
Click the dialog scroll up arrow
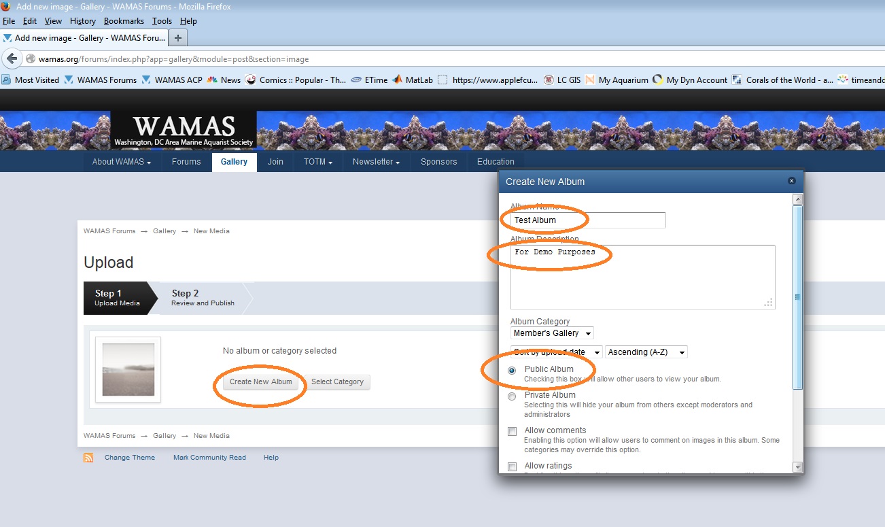click(798, 199)
